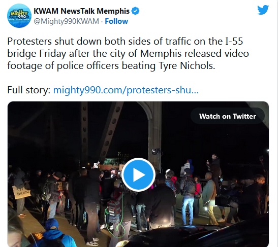Click the word "Protesters" starting the tweet
Screen dimensions: 280x247
29,42
